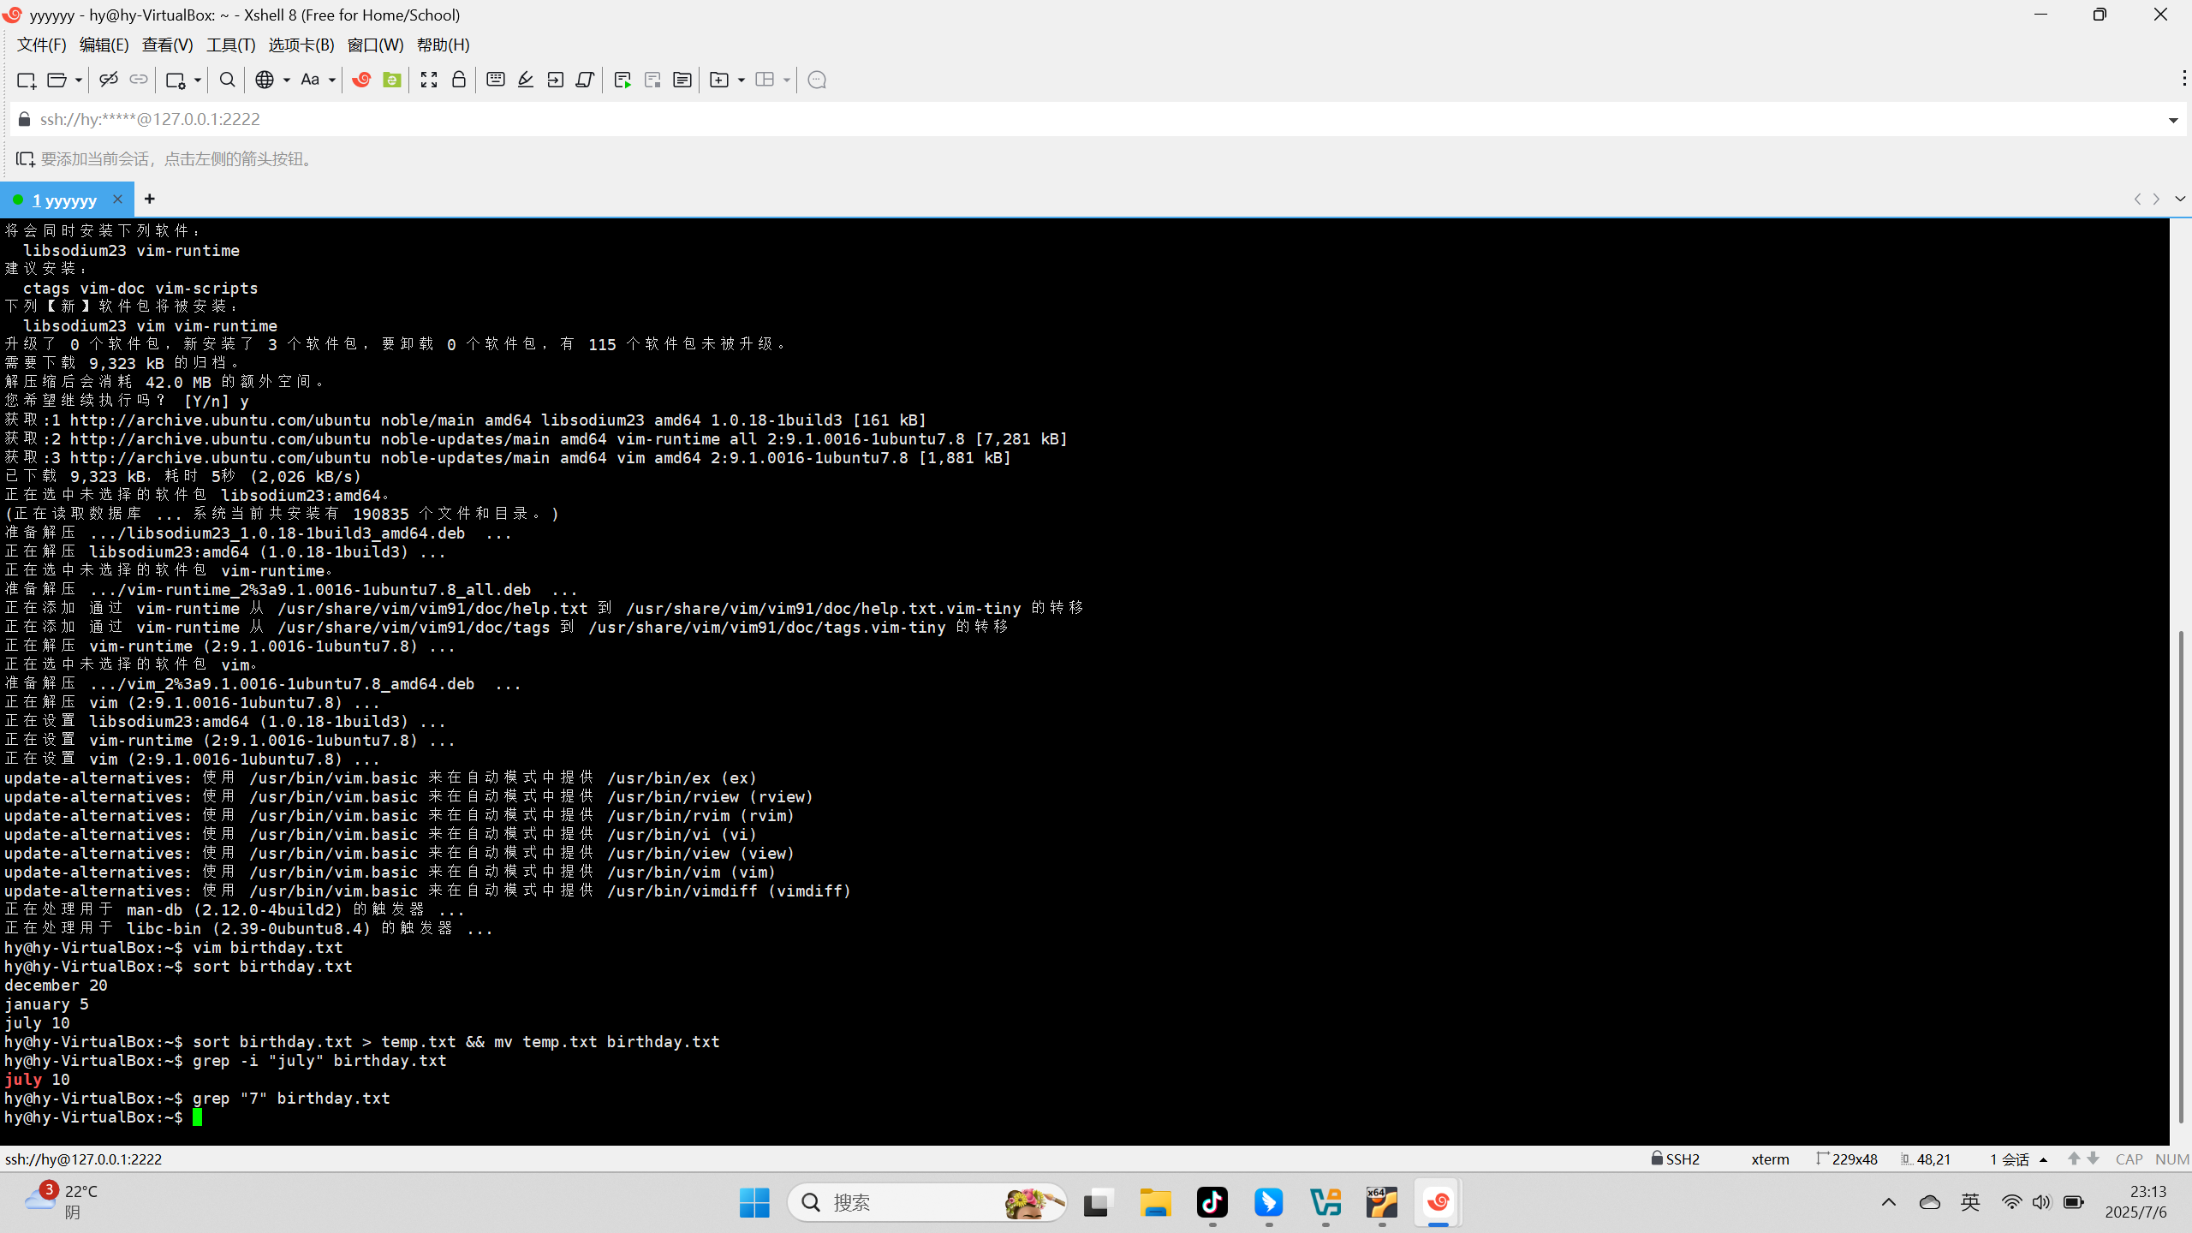Close the yyyyyy tab with its X
The image size is (2192, 1233).
(117, 199)
